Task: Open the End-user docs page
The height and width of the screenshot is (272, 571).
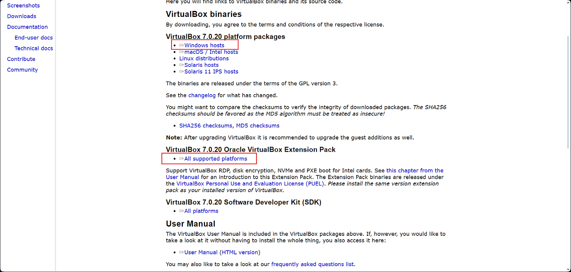Action: [34, 37]
